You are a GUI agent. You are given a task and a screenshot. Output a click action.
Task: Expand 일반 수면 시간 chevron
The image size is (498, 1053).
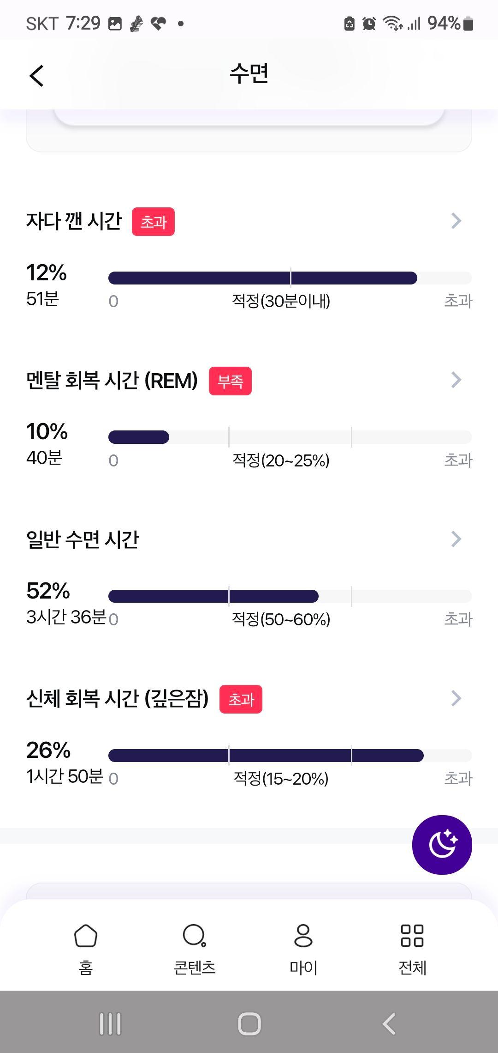click(x=456, y=539)
